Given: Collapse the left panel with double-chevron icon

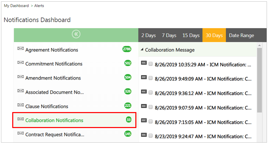Looking at the screenshot, I should pyautogui.click(x=76, y=34).
